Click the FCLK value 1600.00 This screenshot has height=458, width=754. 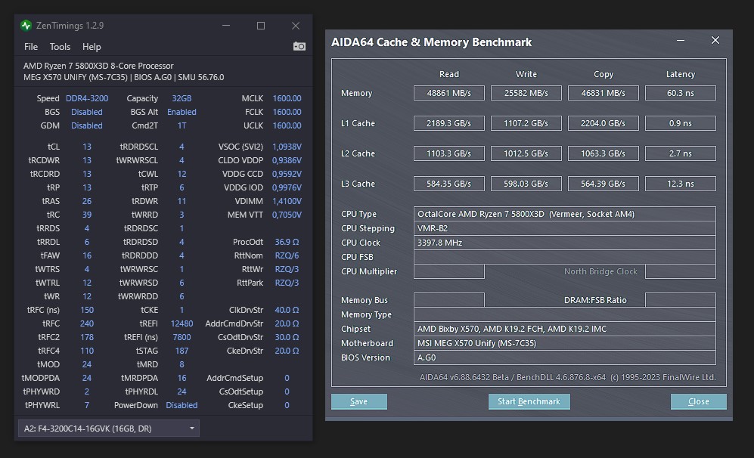pyautogui.click(x=287, y=112)
